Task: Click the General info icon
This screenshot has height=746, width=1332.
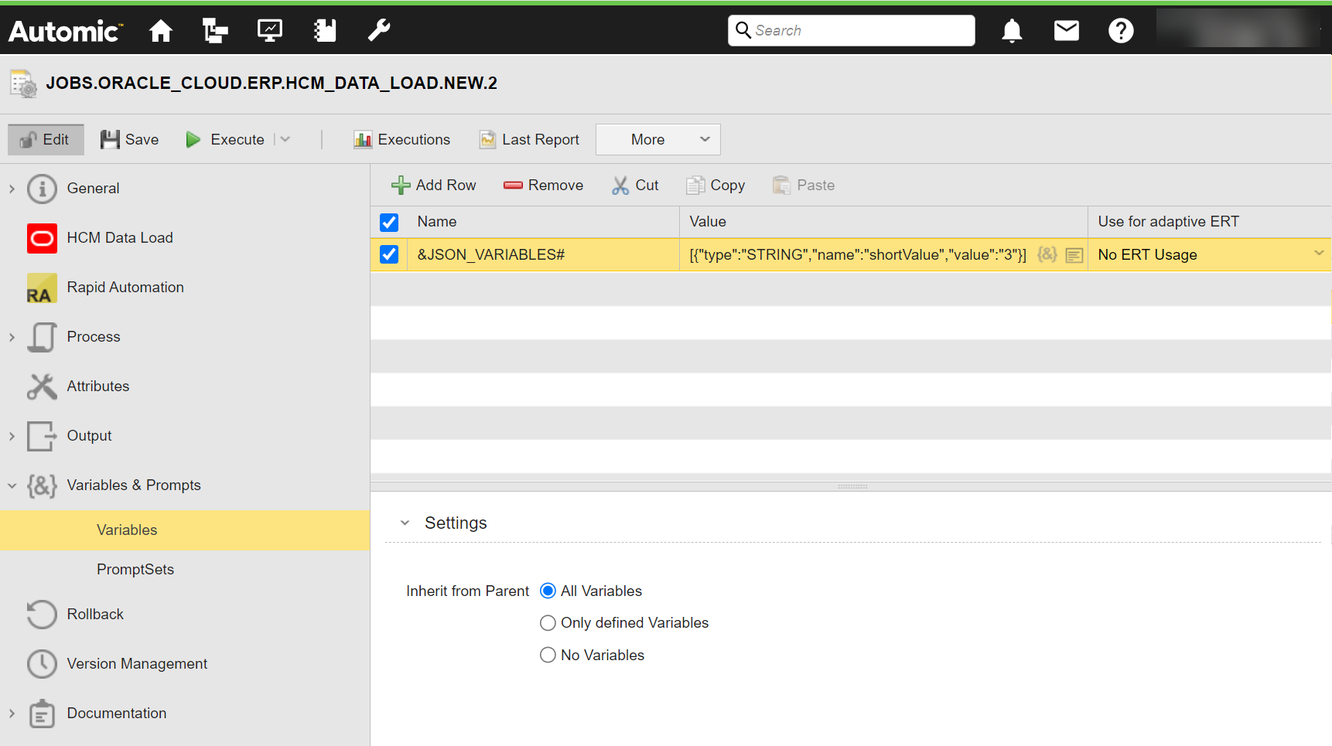Action: (x=42, y=189)
